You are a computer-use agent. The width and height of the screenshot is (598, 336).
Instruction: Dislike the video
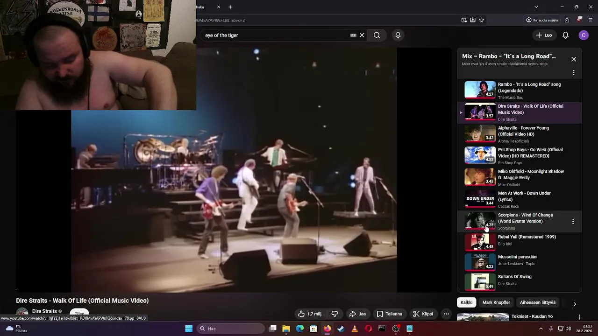(335, 314)
